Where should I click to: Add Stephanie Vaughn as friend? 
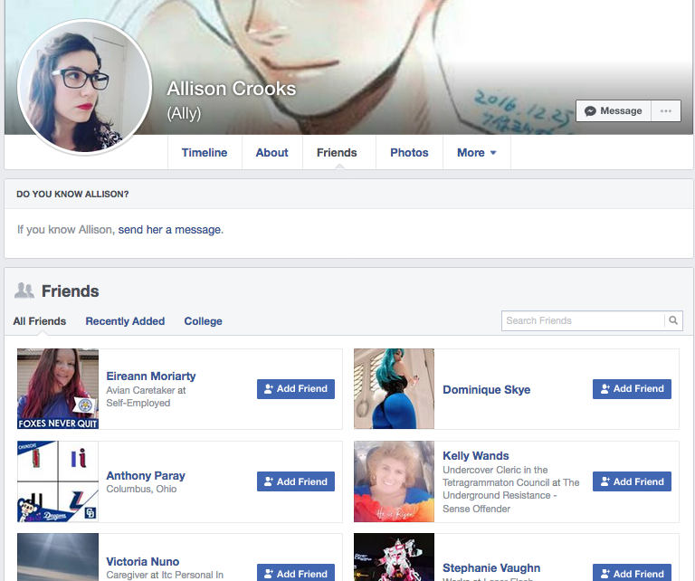click(x=632, y=573)
